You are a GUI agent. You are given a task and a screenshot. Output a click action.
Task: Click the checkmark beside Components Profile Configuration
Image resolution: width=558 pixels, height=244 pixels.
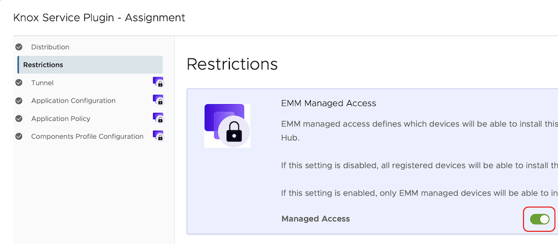tap(19, 136)
